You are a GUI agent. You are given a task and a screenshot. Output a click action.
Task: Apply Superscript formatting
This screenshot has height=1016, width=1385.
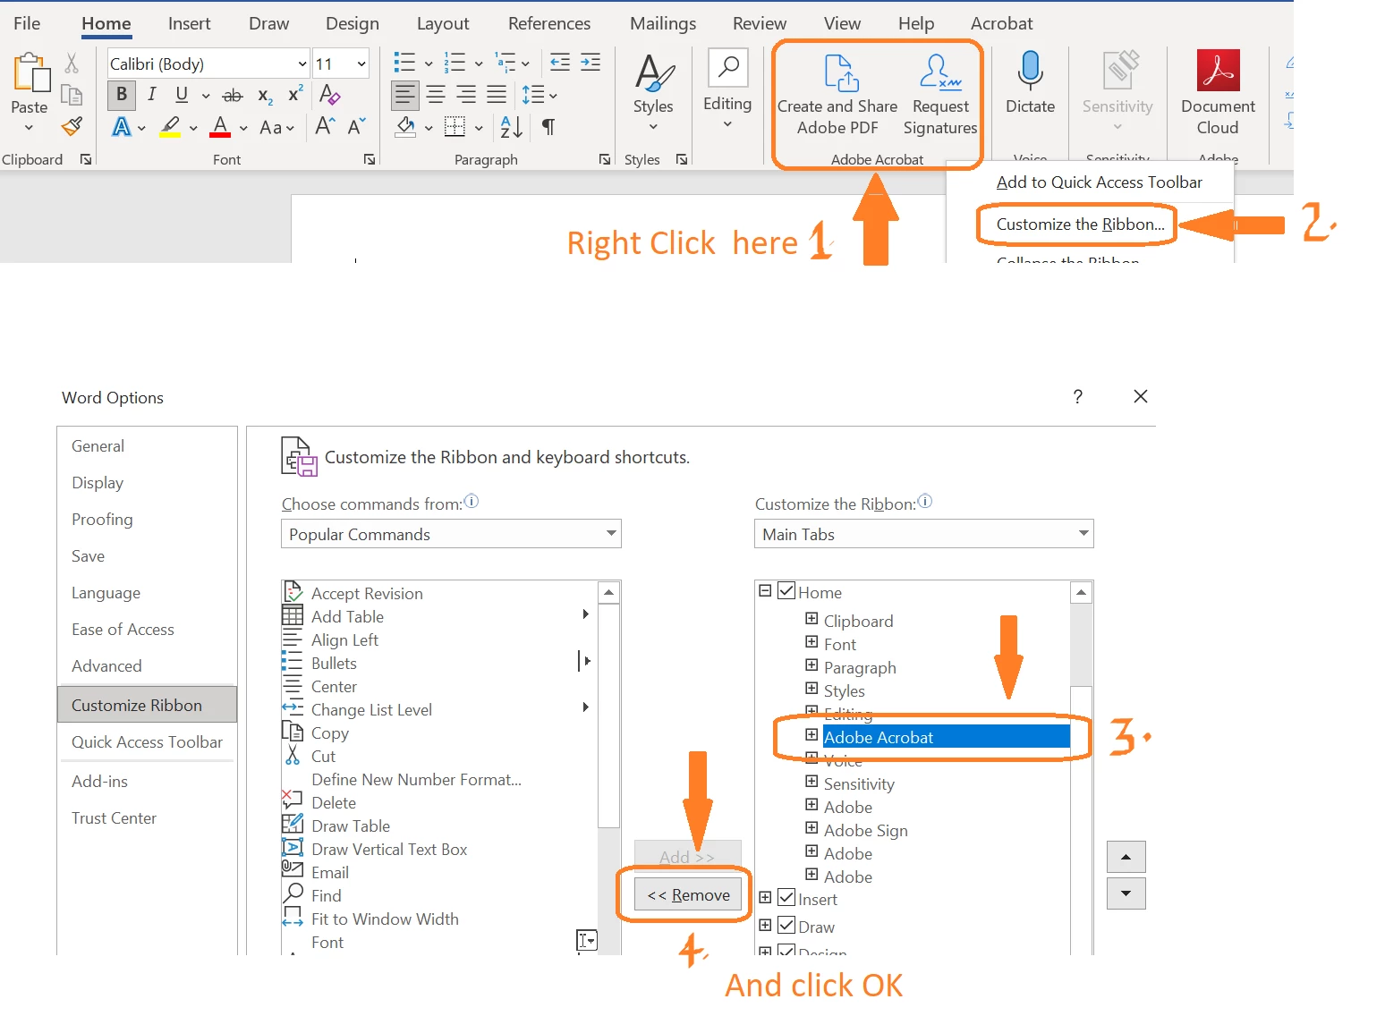(x=295, y=94)
